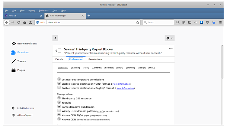227x127 pixels.
Task: Go to Extensions in the sidebar
Action: tap(23, 52)
